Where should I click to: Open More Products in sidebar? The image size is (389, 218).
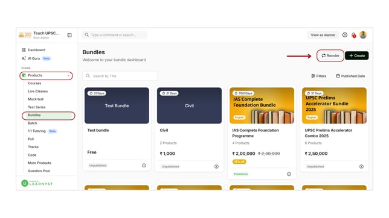[x=39, y=163]
